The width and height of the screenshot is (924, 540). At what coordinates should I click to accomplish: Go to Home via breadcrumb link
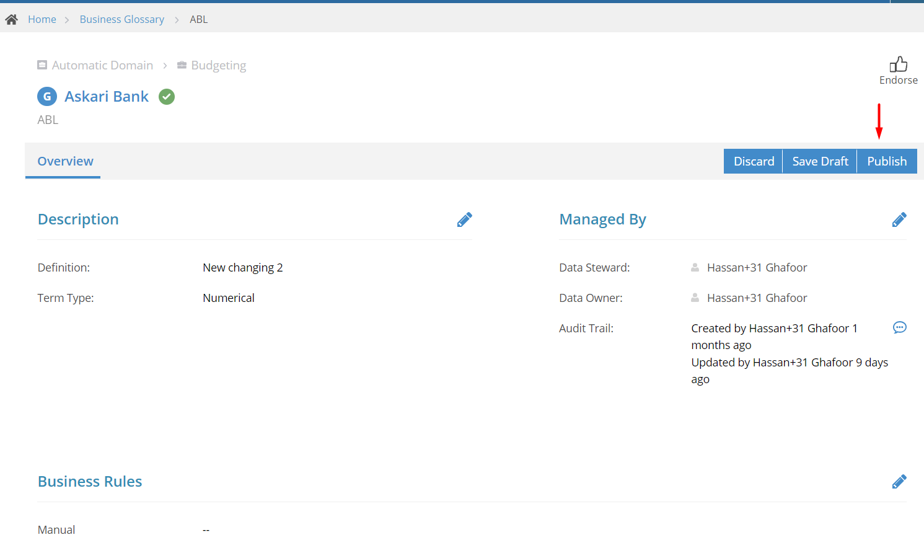point(42,20)
